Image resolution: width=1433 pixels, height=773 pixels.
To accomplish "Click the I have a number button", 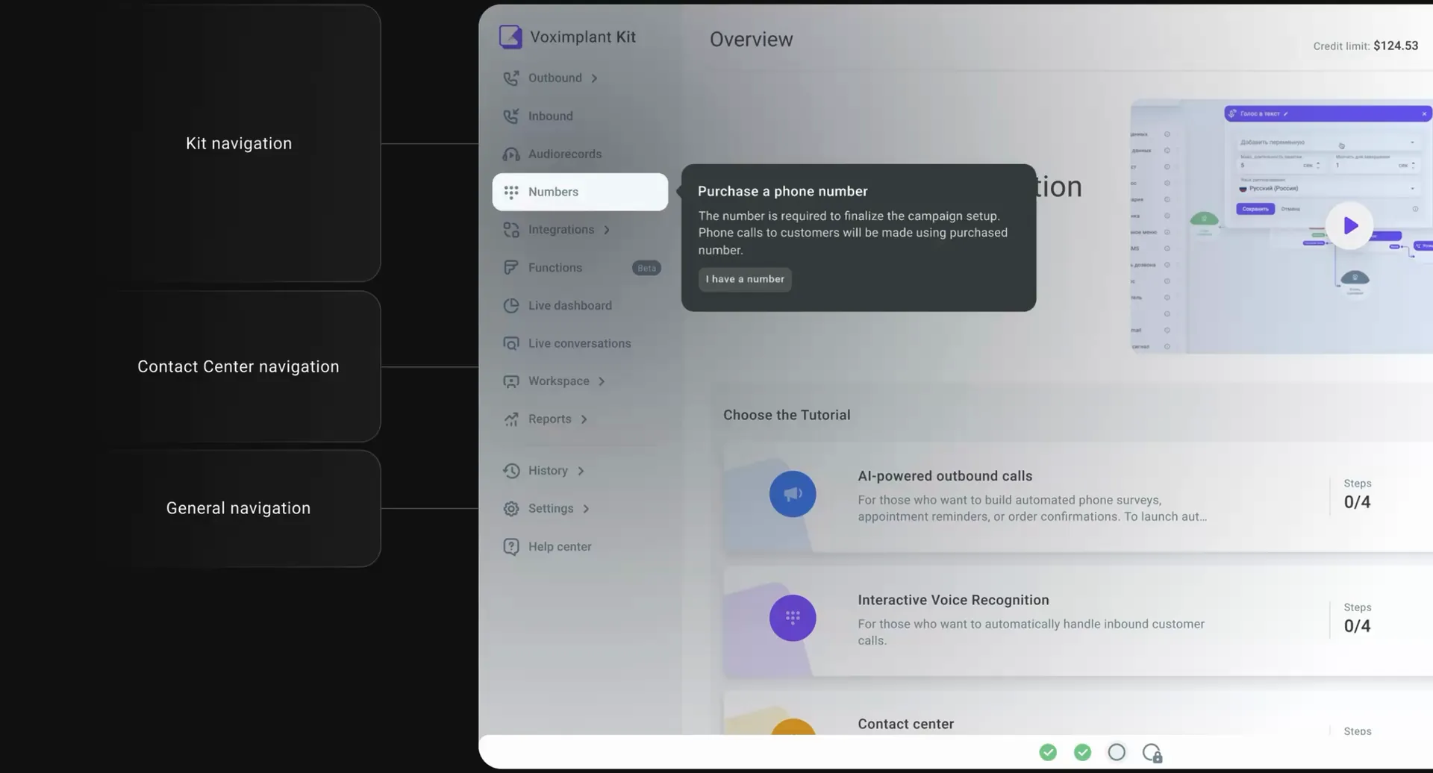I will [745, 279].
